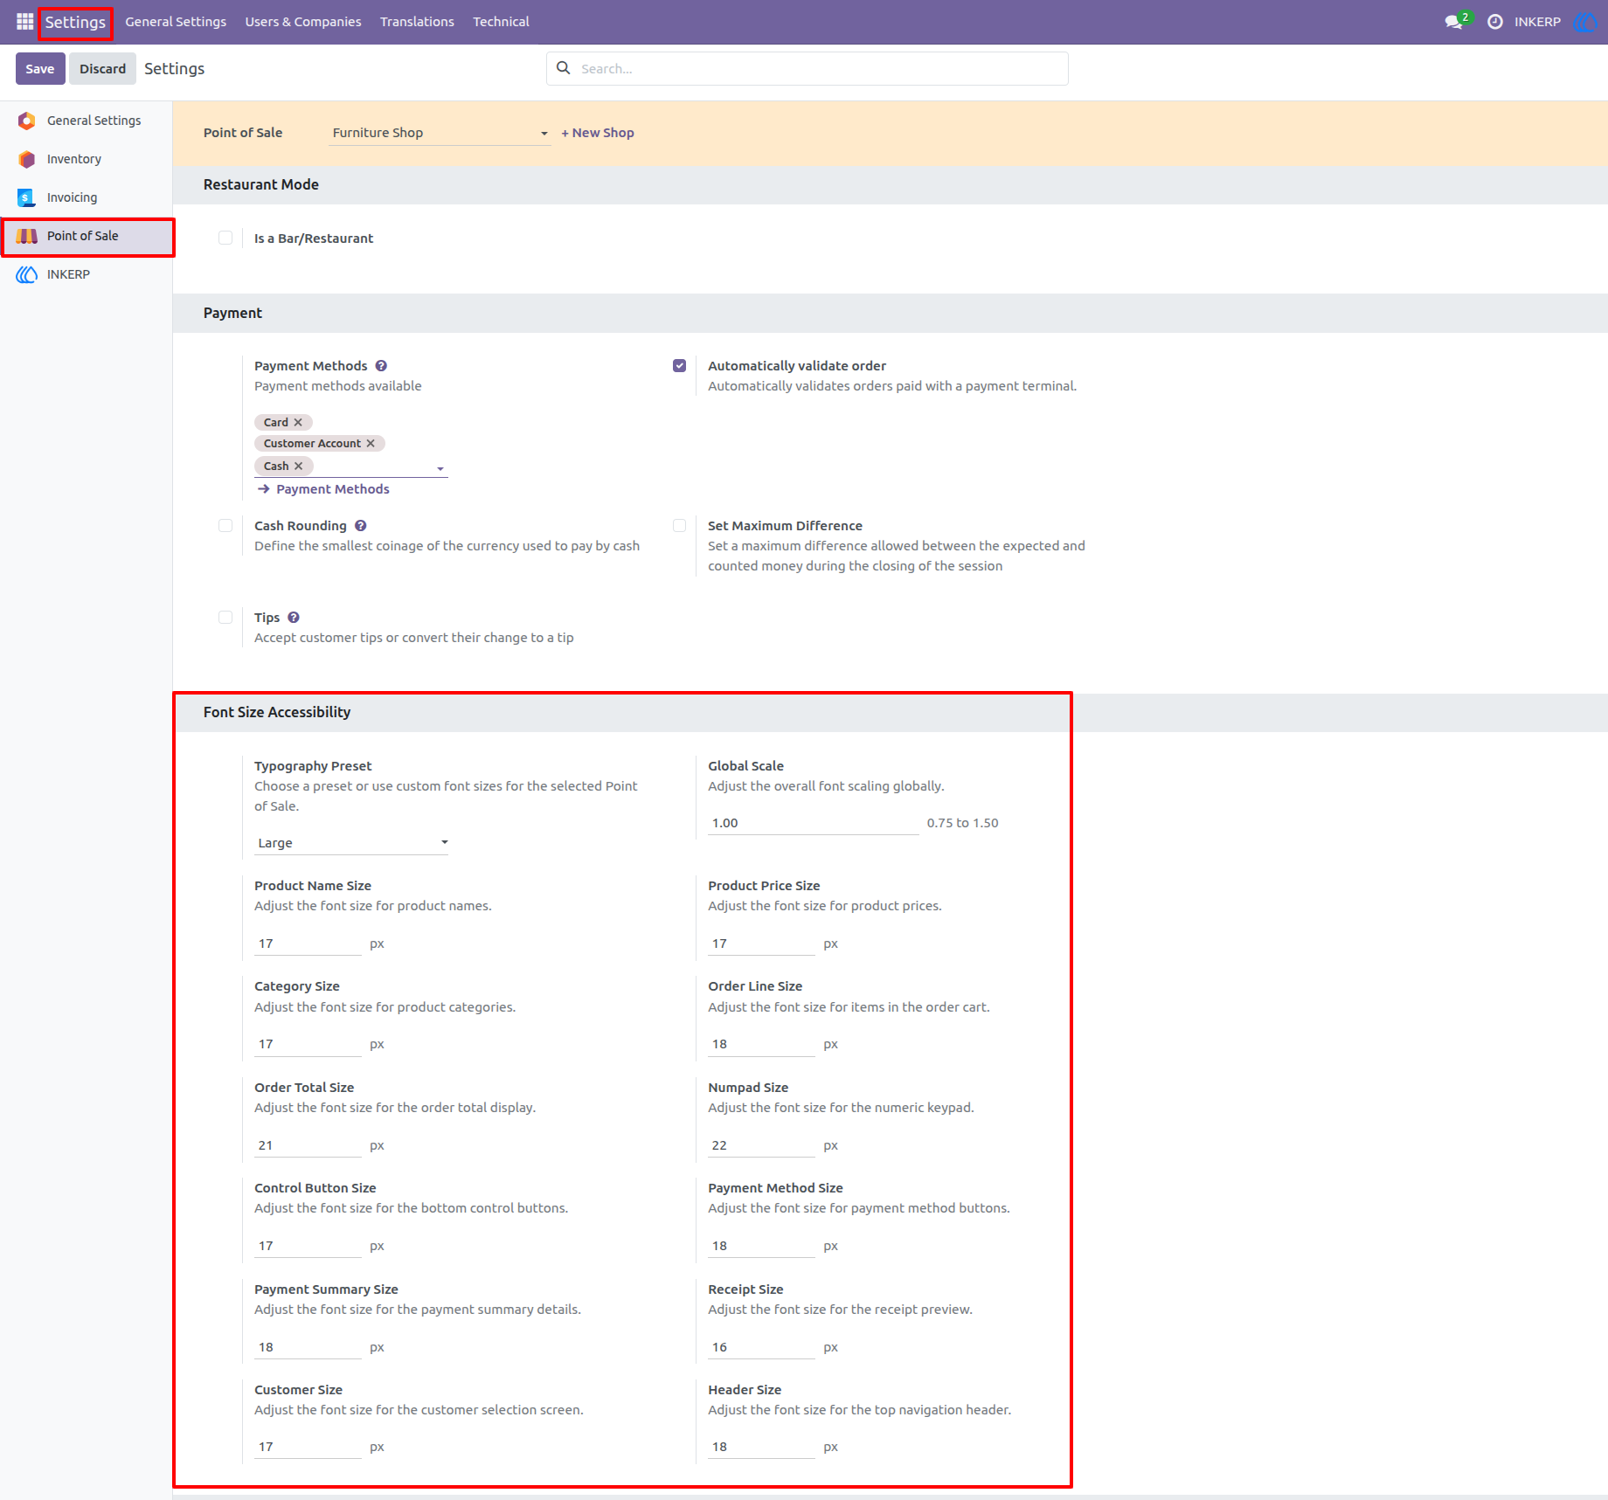Viewport: 1608px width, 1500px height.
Task: Edit the Global Scale value field
Action: [x=814, y=823]
